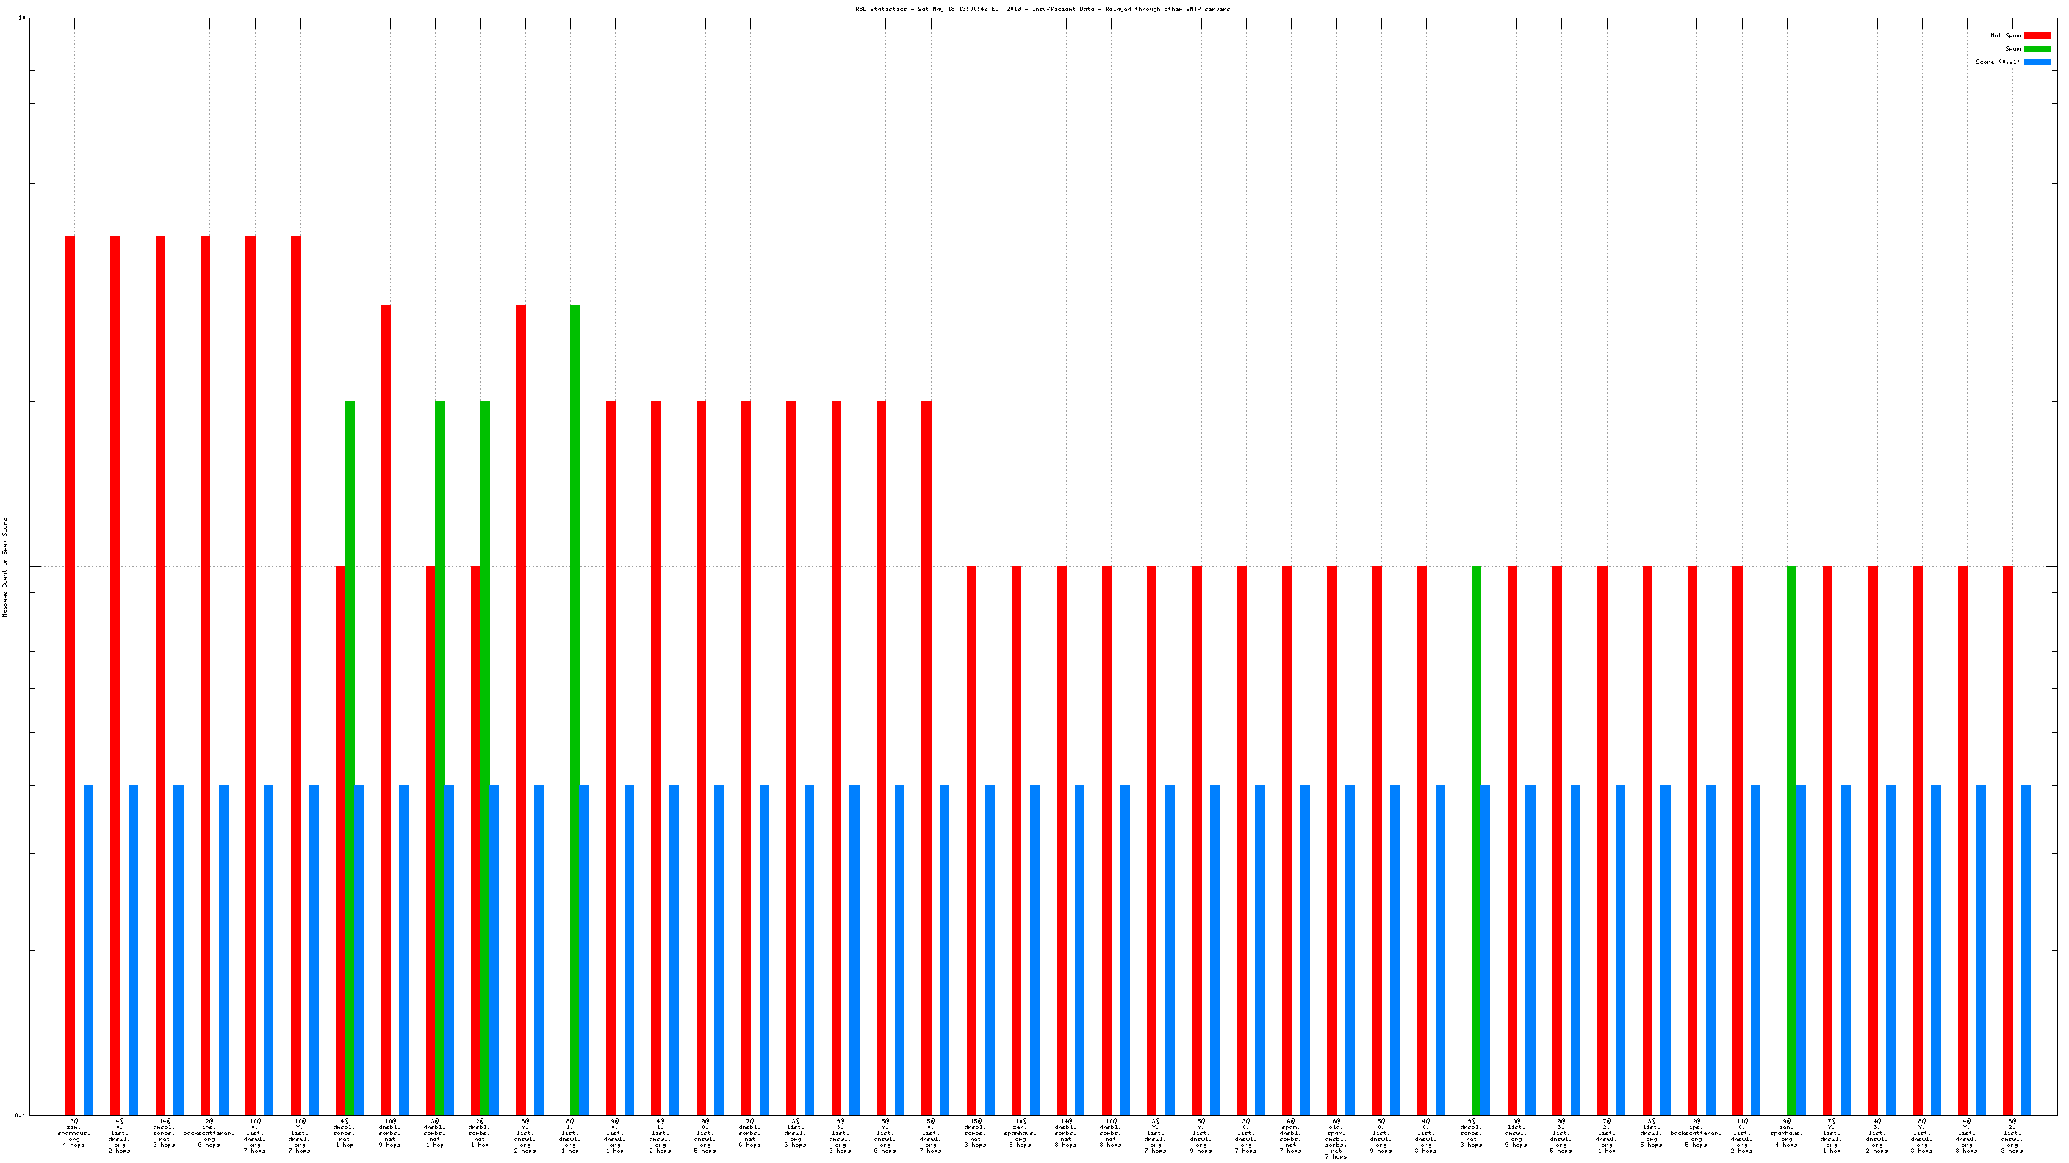Click the 11@ 0.list.dnswl.org 2 hops label
The image size is (2069, 1163).
[x=1741, y=1135]
